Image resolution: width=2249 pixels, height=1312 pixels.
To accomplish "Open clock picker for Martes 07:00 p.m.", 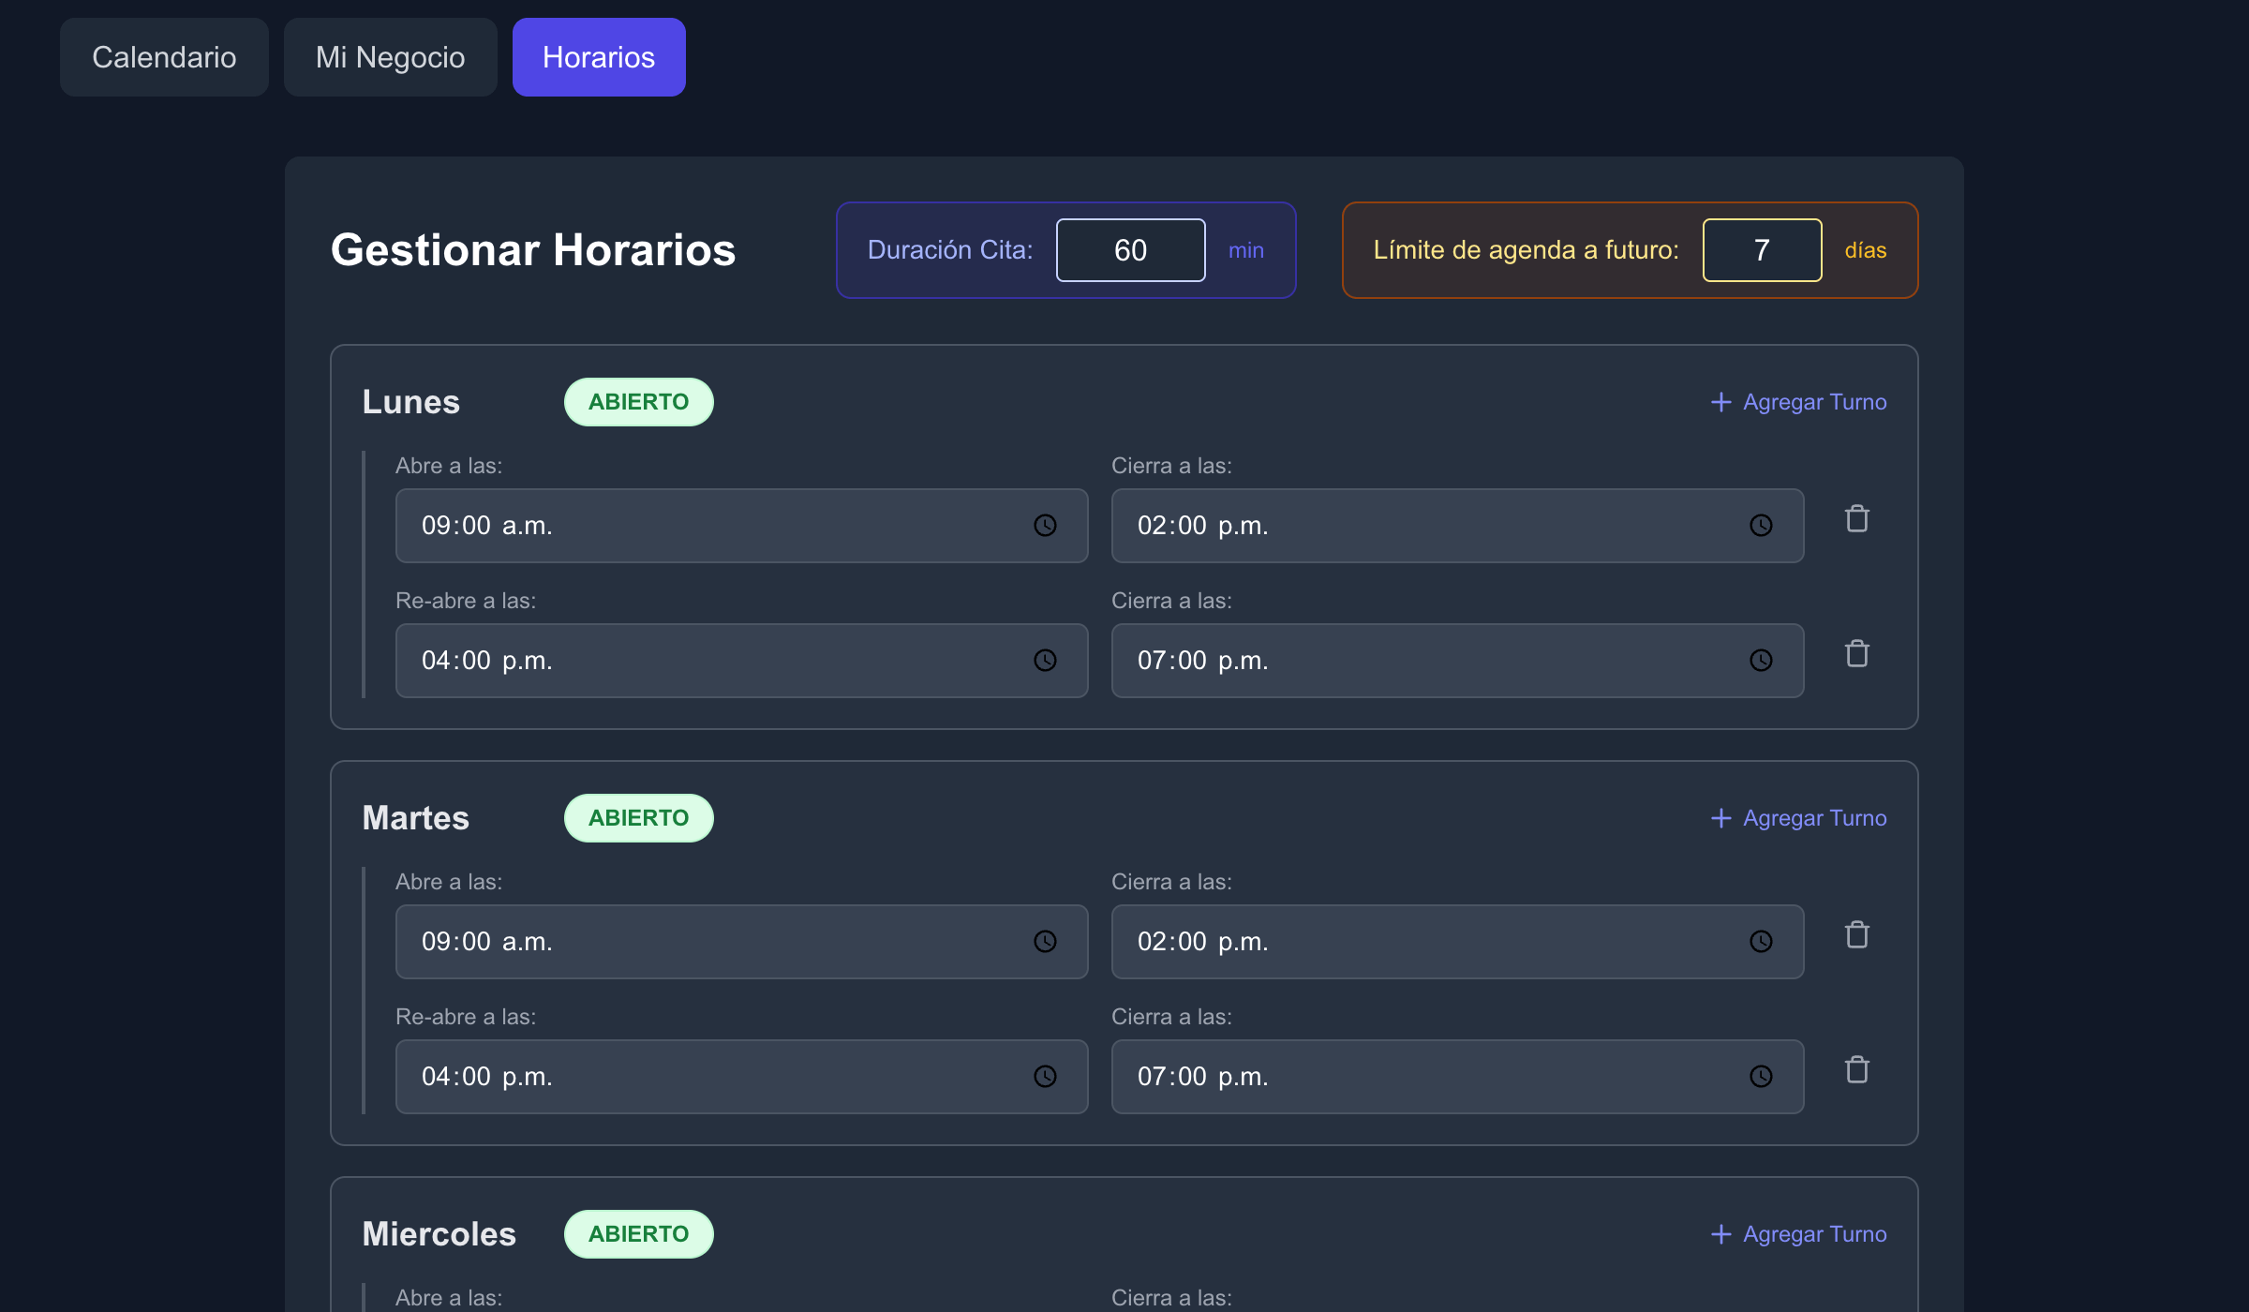I will [x=1761, y=1077].
